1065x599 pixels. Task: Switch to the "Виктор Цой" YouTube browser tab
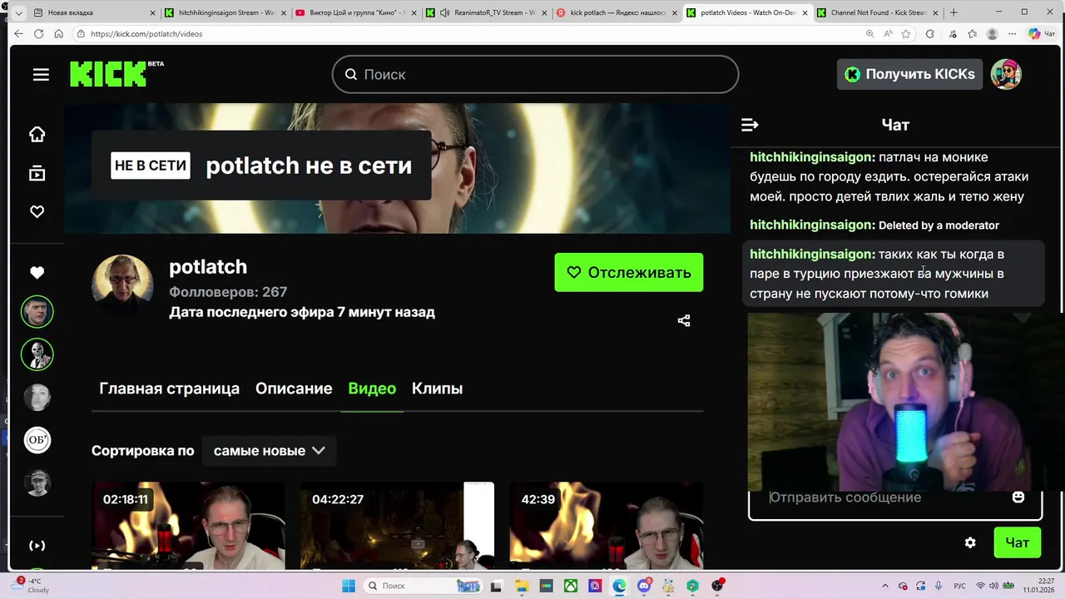pos(355,12)
